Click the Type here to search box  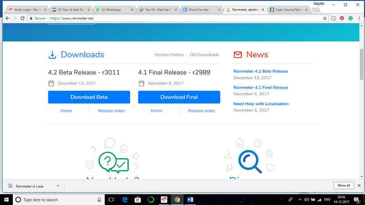click(x=58, y=200)
